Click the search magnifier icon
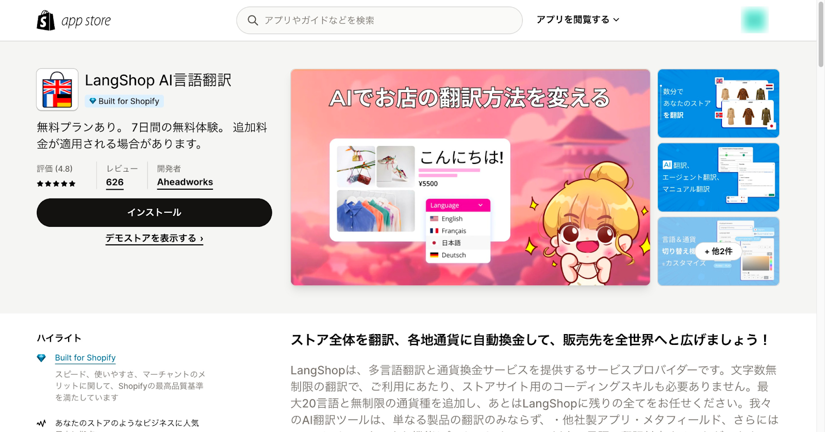 pos(253,20)
